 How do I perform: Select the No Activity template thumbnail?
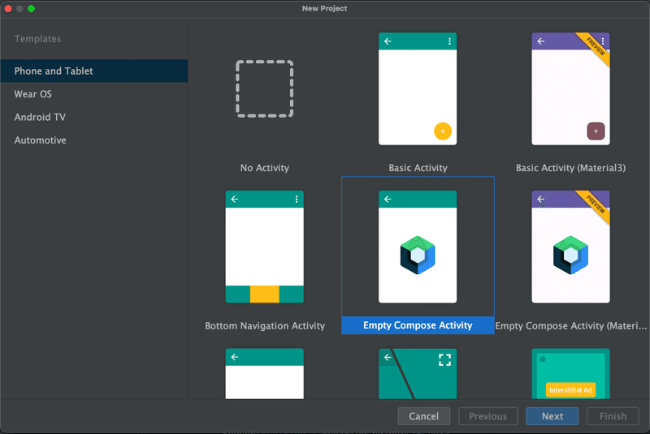coord(265,89)
